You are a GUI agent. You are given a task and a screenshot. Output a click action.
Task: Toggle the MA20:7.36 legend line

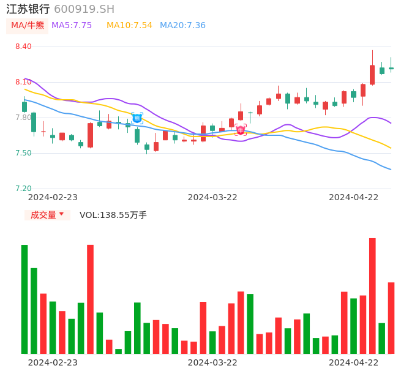[182, 26]
